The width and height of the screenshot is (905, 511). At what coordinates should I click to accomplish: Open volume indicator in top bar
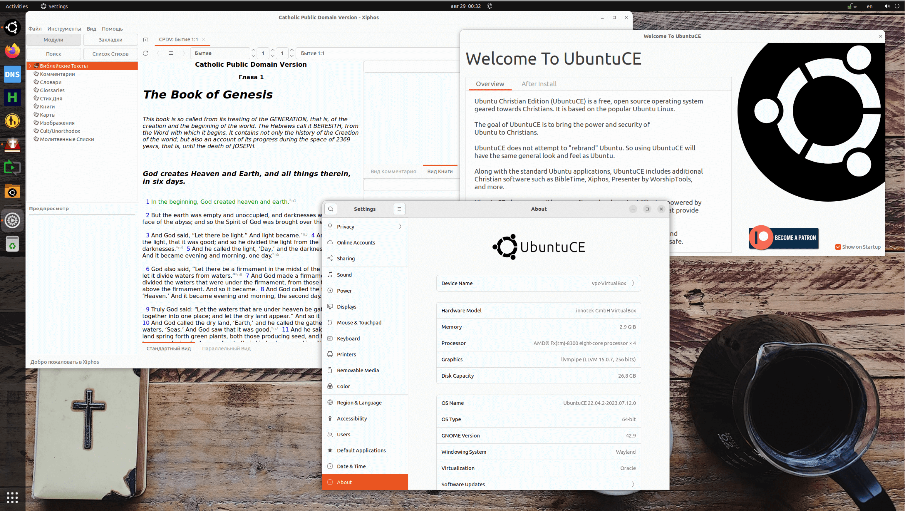pyautogui.click(x=887, y=6)
